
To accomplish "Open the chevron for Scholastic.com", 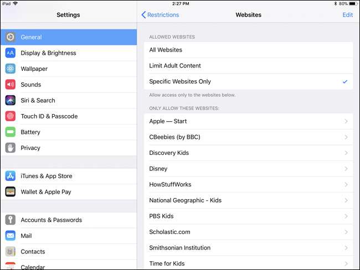I will pos(346,232).
